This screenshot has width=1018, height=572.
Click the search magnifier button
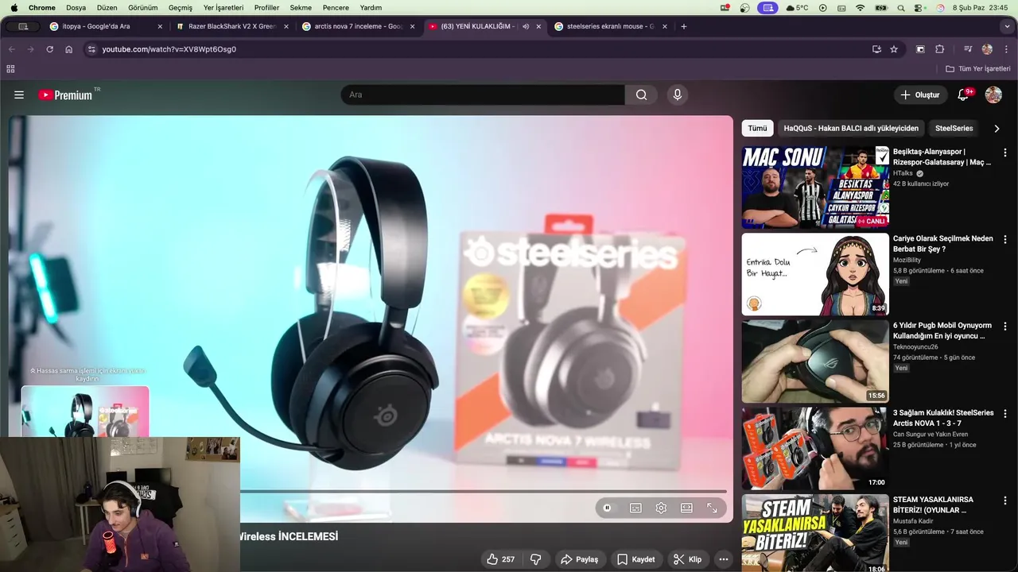641,95
